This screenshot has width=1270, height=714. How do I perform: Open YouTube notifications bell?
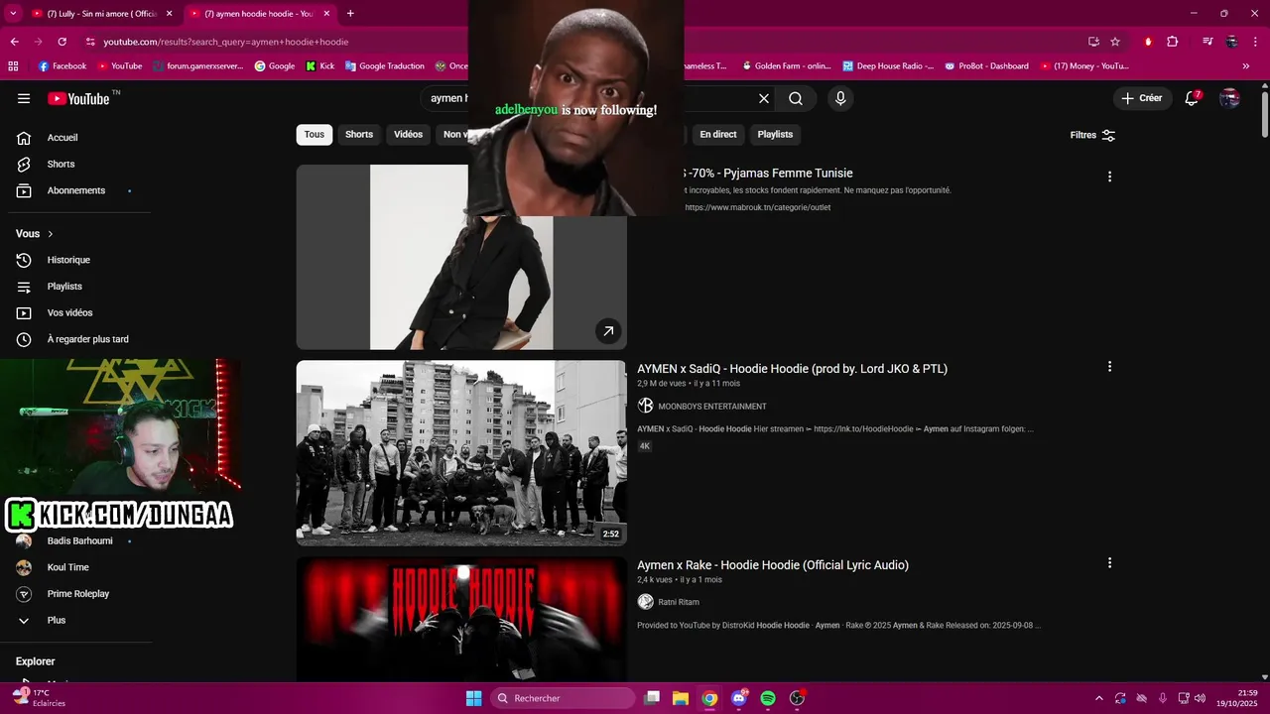[x=1193, y=98]
